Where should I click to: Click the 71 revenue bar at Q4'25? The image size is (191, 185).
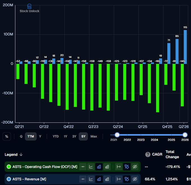(x=169, y=53)
